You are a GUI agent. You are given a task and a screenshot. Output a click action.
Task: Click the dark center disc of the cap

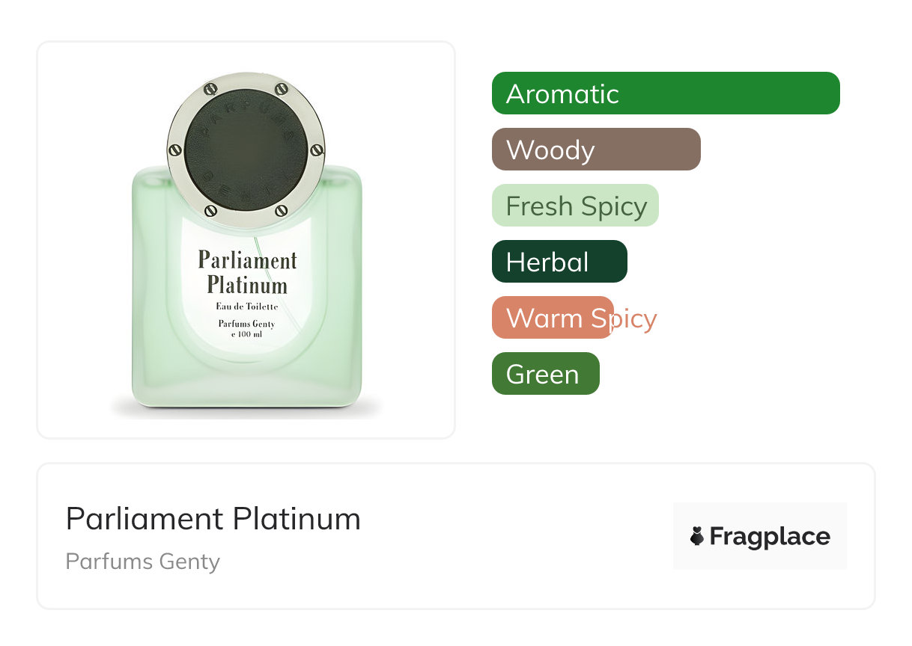click(x=246, y=150)
